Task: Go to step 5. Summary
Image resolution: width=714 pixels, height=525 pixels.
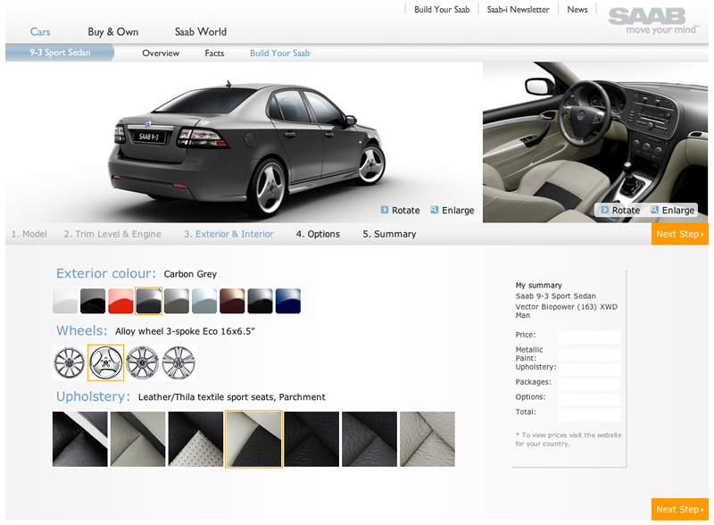Action: (389, 234)
